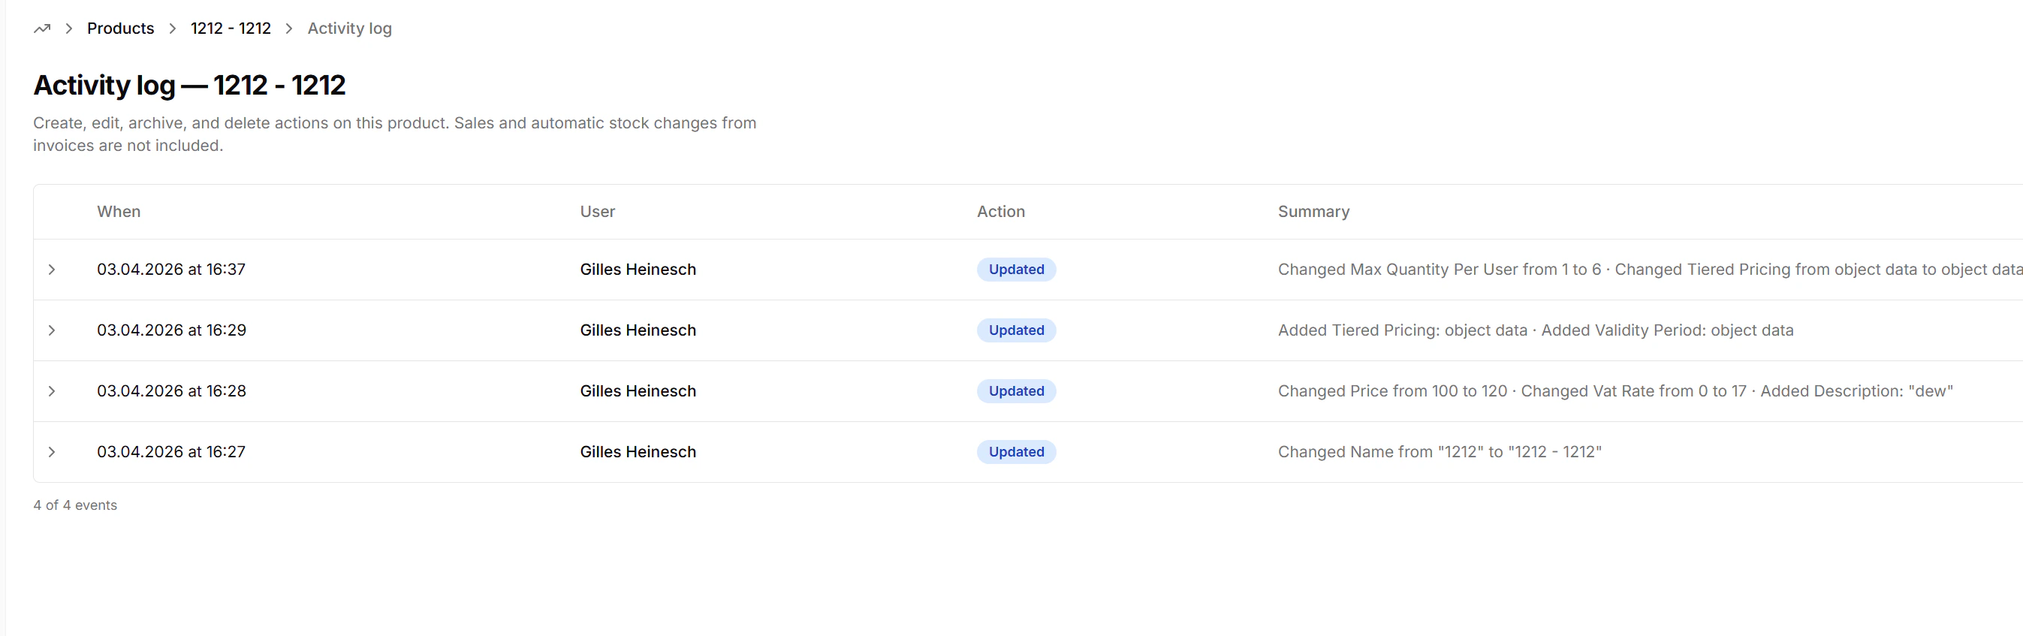Click the Updated badge on the 16:27 row
Image resolution: width=2023 pixels, height=636 pixels.
pos(1015,452)
